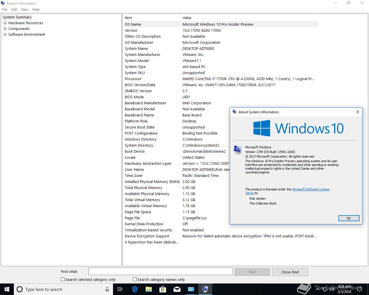The image size is (369, 295).
Task: Click the About dialog title bar icon
Action: pyautogui.click(x=235, y=112)
